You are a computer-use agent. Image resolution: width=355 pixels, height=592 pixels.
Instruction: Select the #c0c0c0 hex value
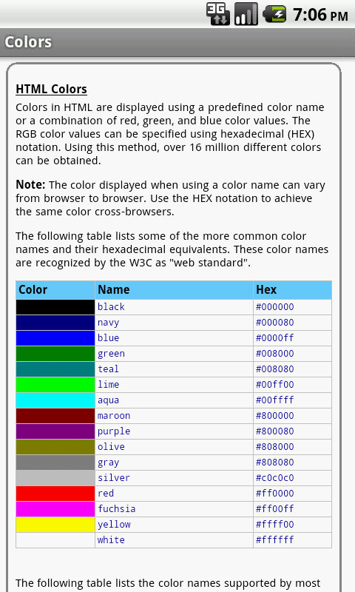click(x=274, y=477)
